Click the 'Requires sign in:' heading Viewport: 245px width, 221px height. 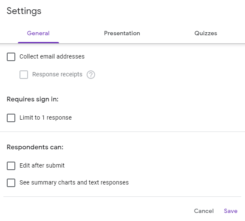pyautogui.click(x=33, y=99)
